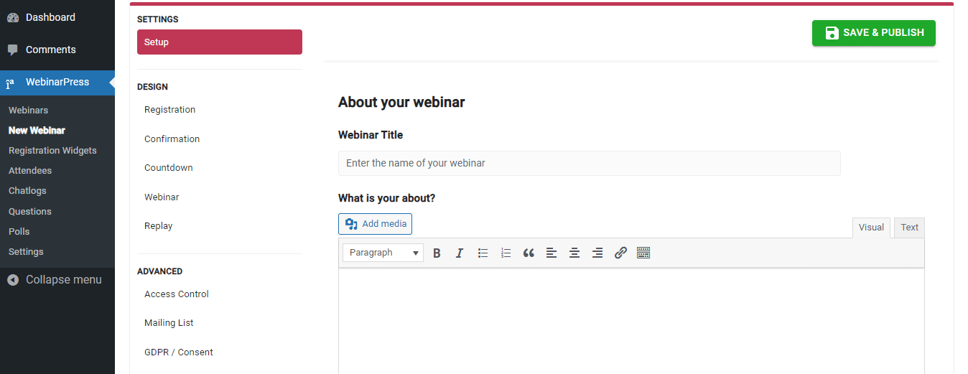Toggle the editor toolbar icon
Screen dimensions: 968x374
[x=643, y=253]
